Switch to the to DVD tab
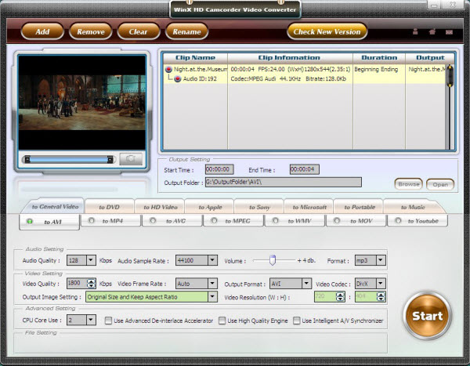The width and height of the screenshot is (470, 366). tap(109, 207)
